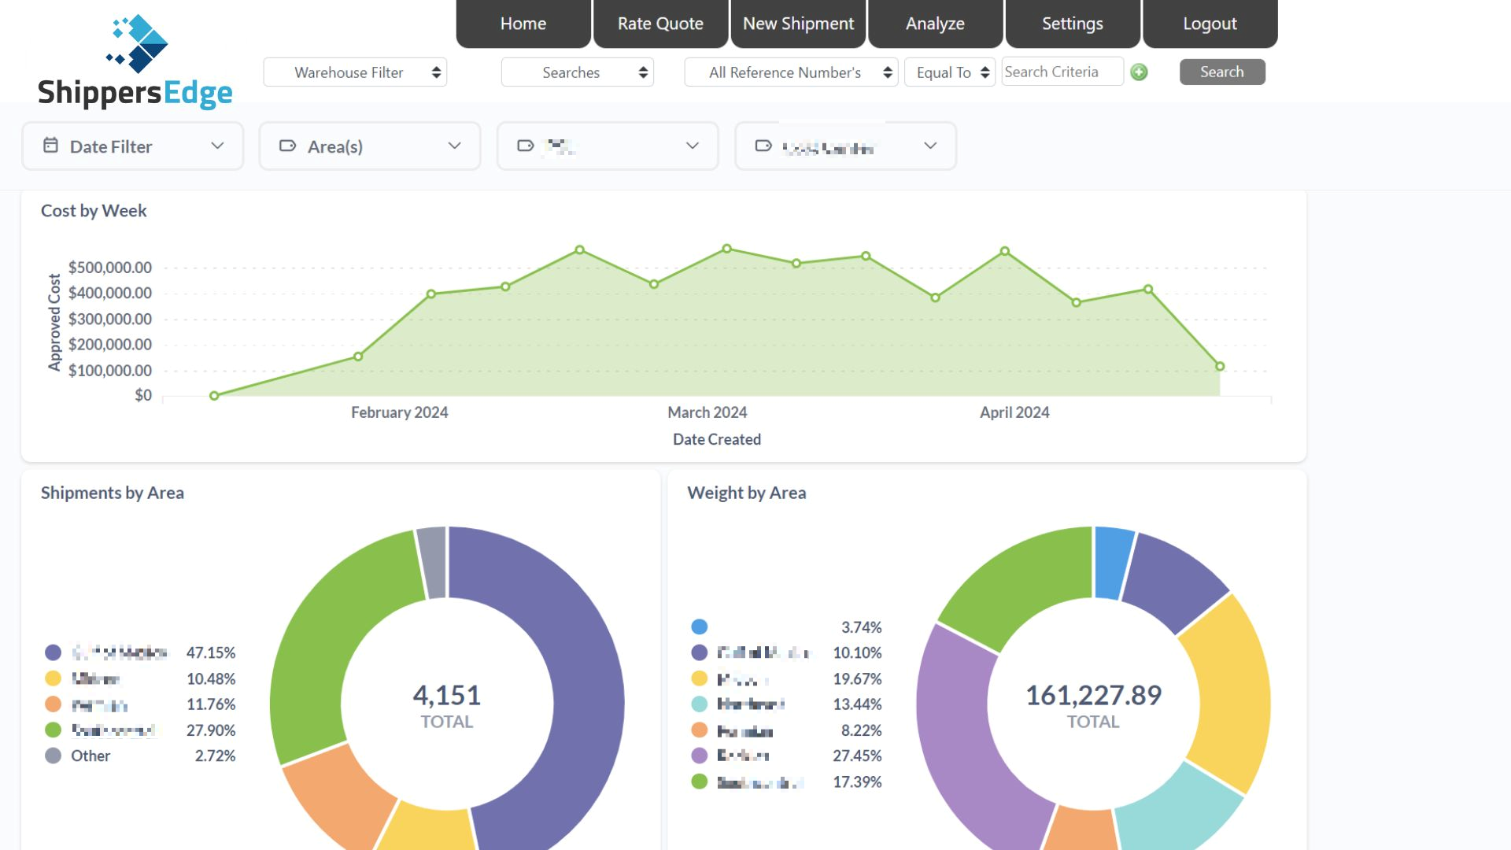
Task: Click the calendar icon in Date Filter
Action: 50,146
